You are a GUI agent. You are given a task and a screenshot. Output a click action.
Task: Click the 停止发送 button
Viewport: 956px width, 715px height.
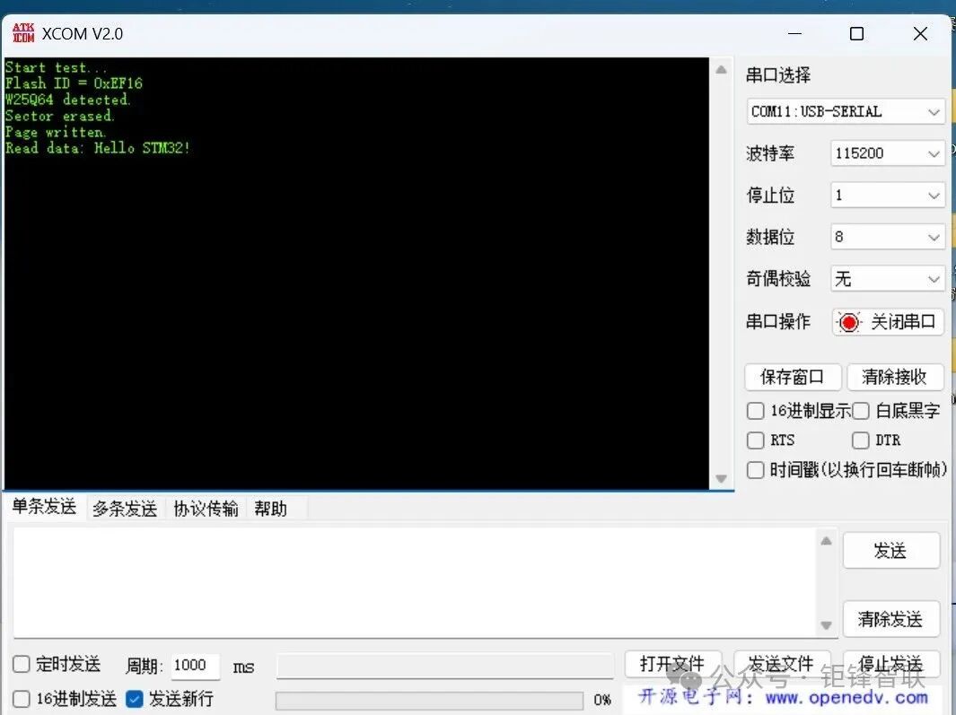(890, 664)
